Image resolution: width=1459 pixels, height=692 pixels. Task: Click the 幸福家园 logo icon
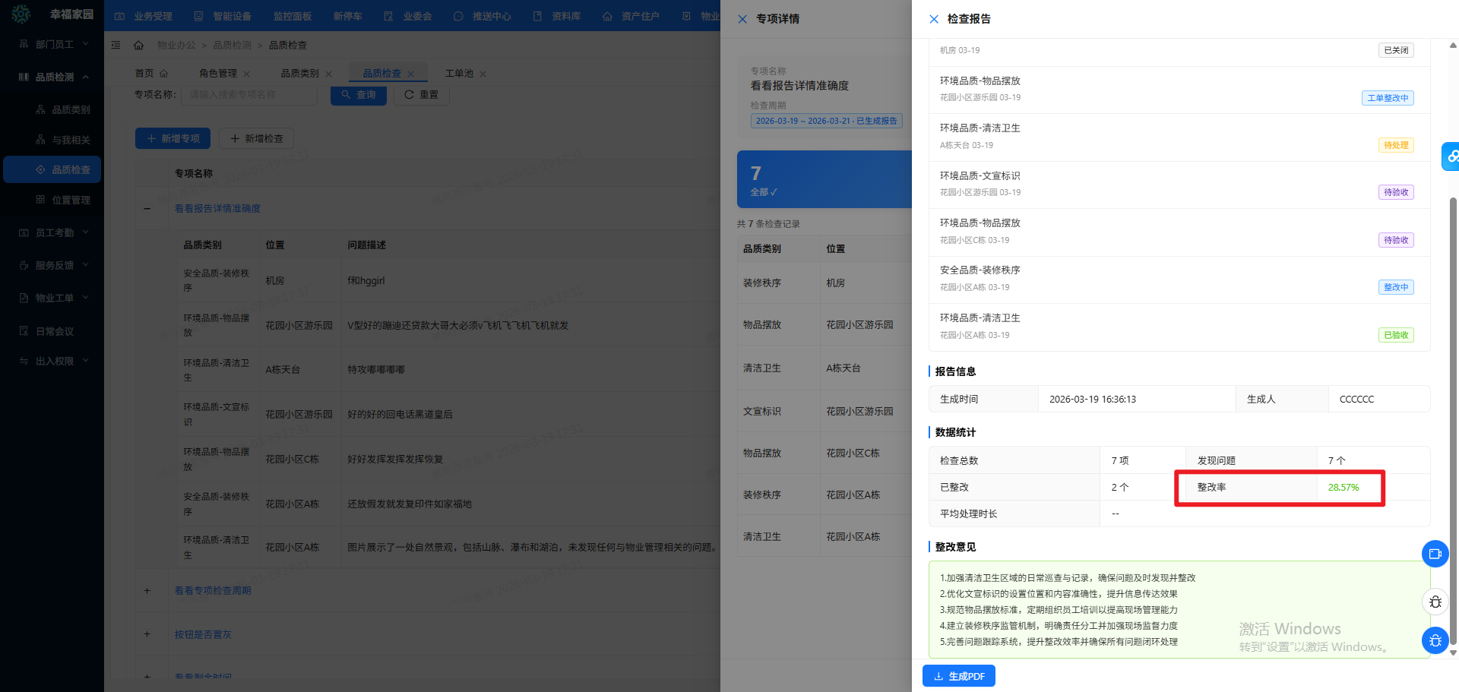pos(21,14)
